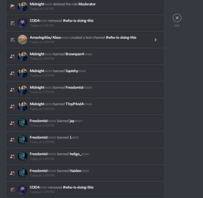
Task: Click the #who-is-doing-this channel name in created entry
Action: click(121, 38)
